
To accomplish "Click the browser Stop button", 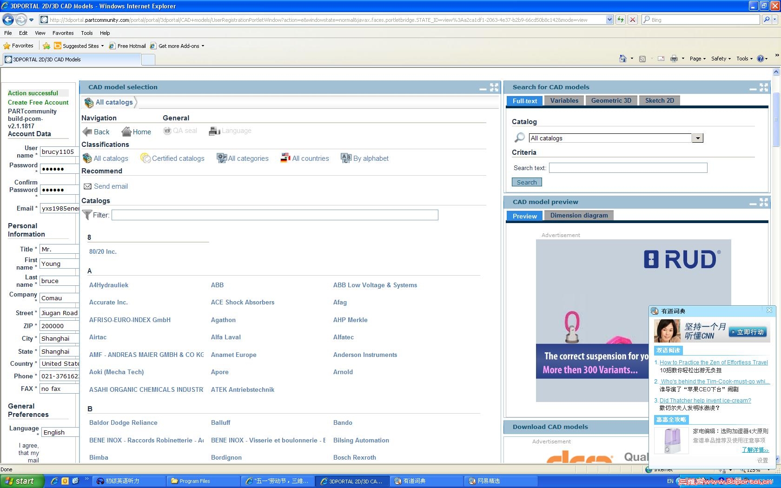I will (x=632, y=20).
